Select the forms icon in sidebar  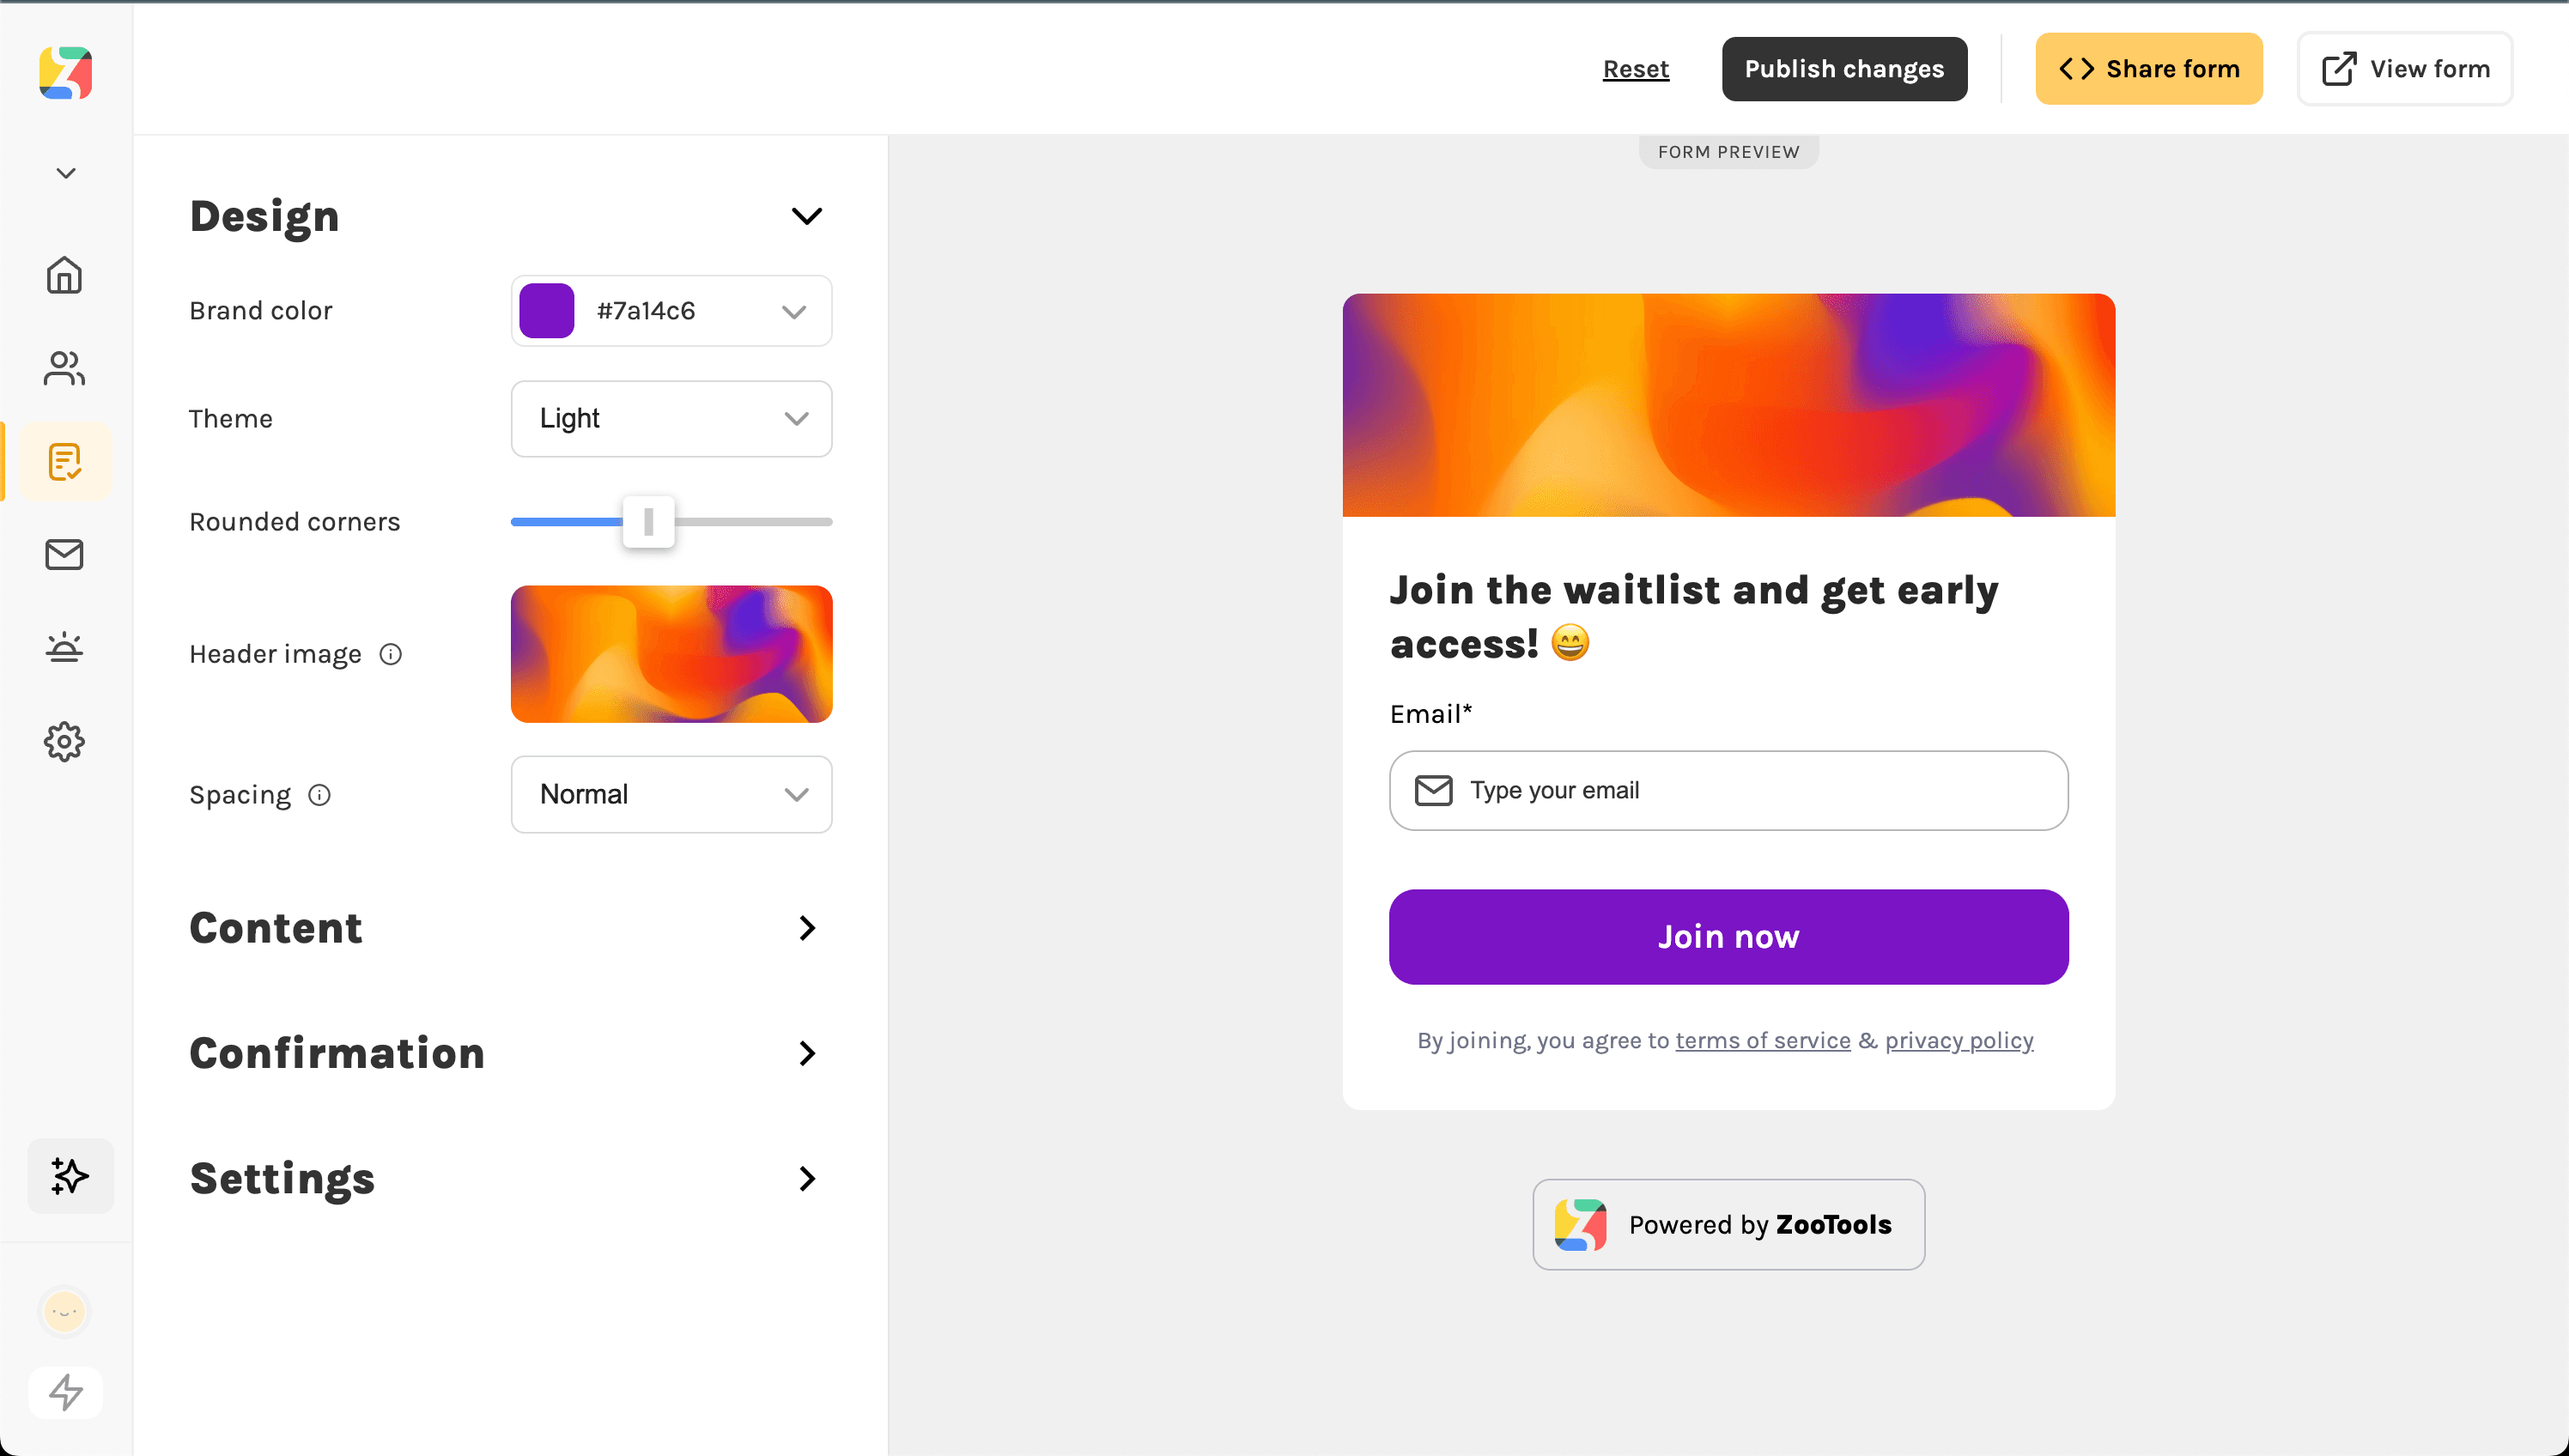[65, 462]
